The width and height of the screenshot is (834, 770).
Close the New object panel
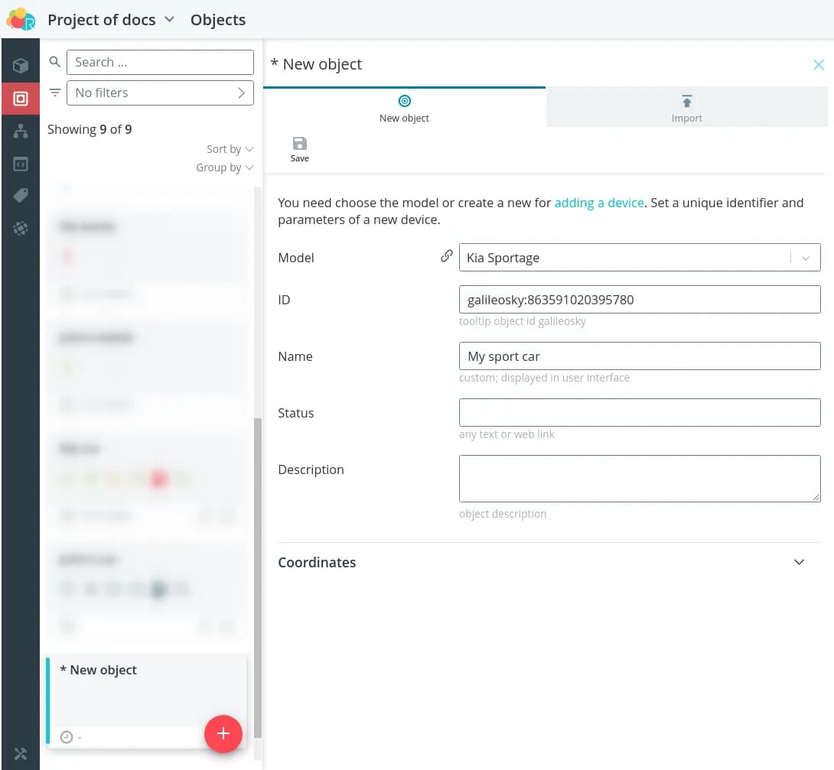pos(818,65)
